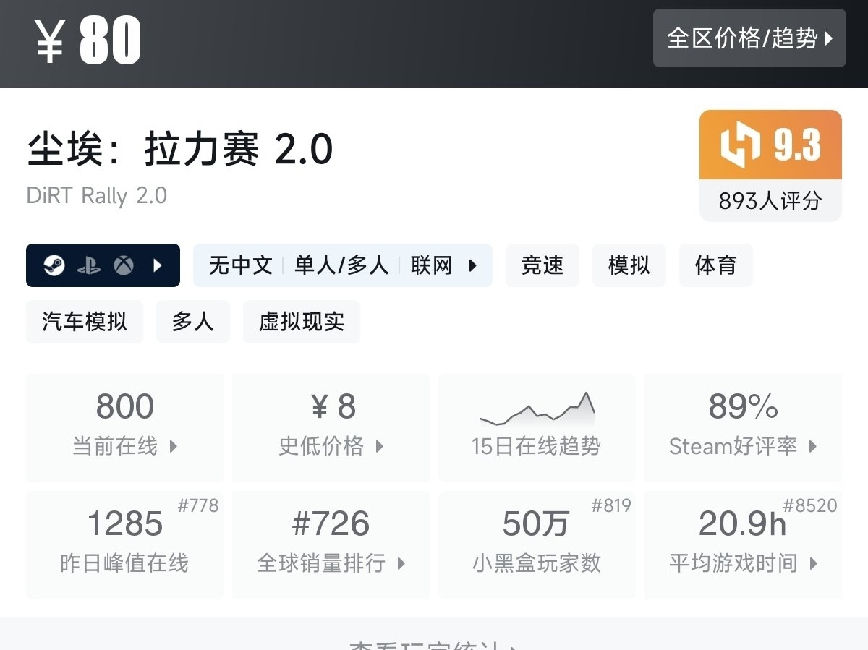Expand the platforms list arrow
868x650 pixels.
[158, 265]
